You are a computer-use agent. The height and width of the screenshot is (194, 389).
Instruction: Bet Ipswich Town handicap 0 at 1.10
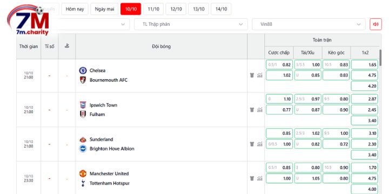point(279,99)
